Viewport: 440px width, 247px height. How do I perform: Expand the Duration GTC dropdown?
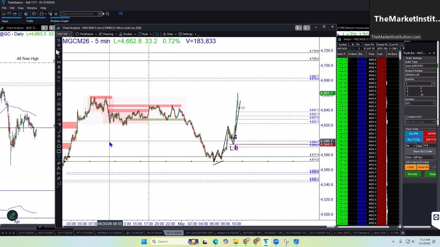(420, 103)
